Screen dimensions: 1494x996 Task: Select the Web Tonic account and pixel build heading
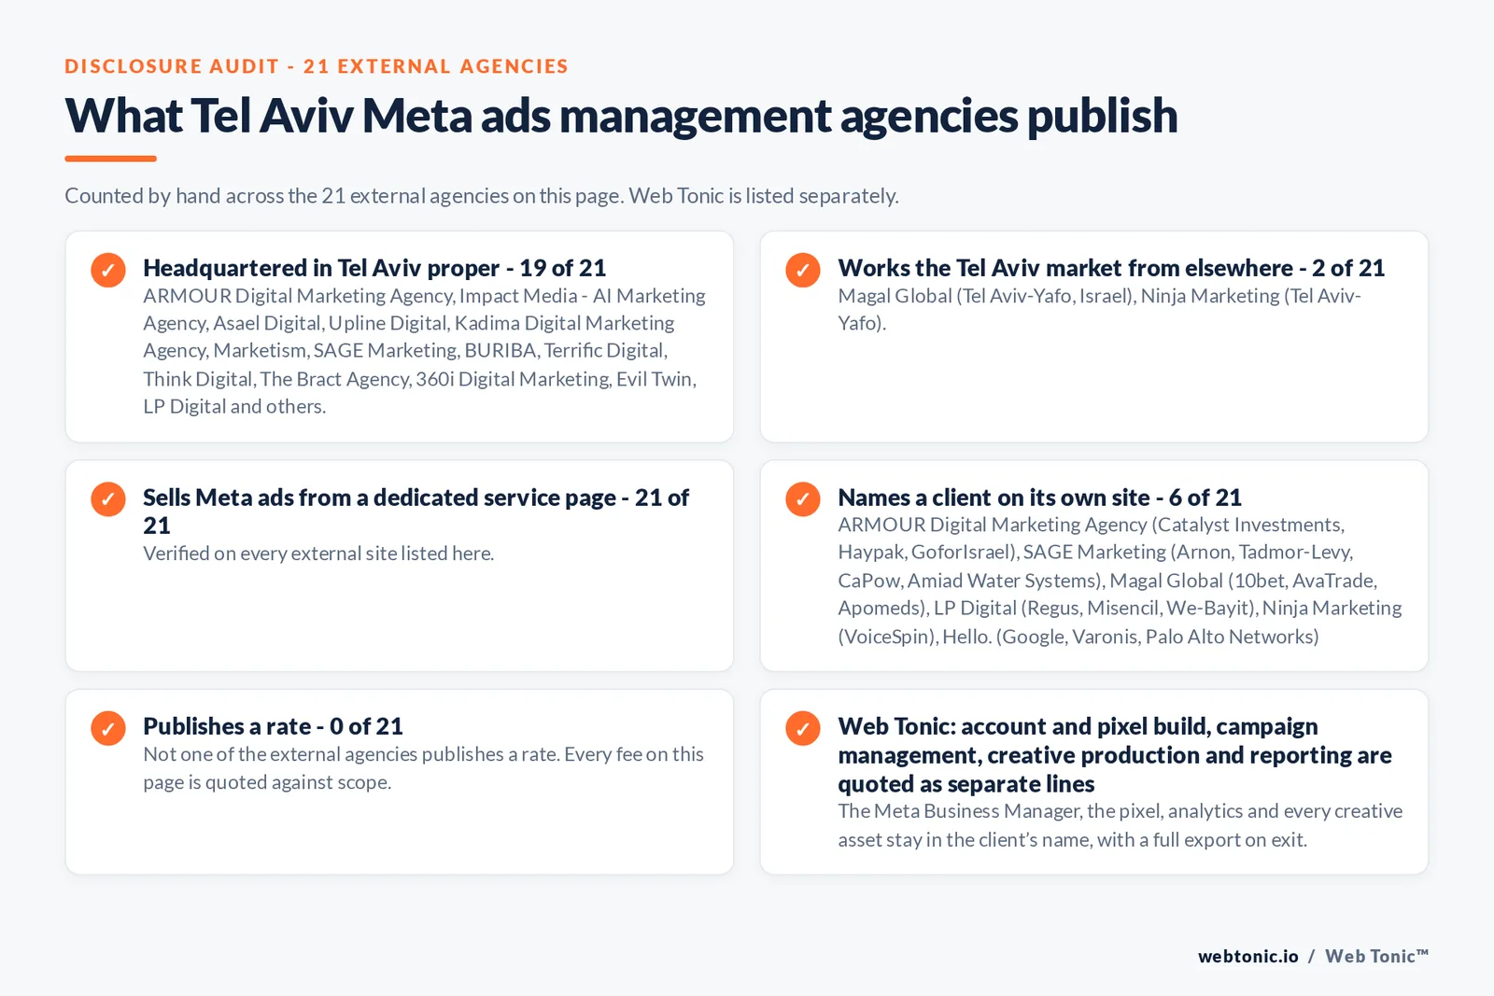tap(1115, 755)
